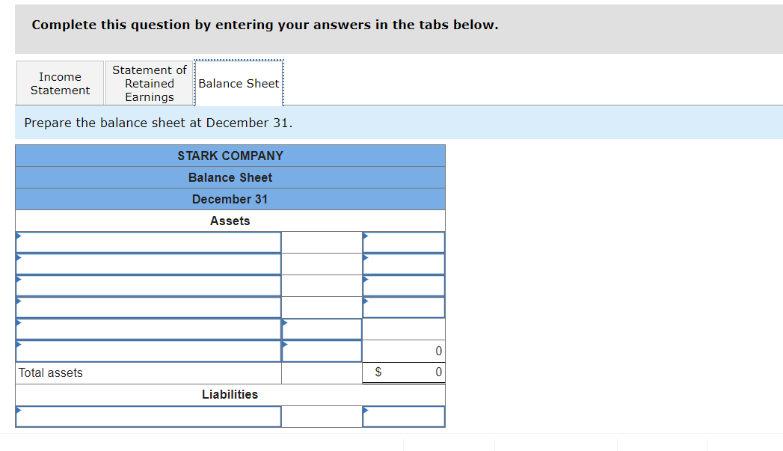Open the Statement of Retained Earnings tab
This screenshot has width=783, height=451.
[x=149, y=83]
